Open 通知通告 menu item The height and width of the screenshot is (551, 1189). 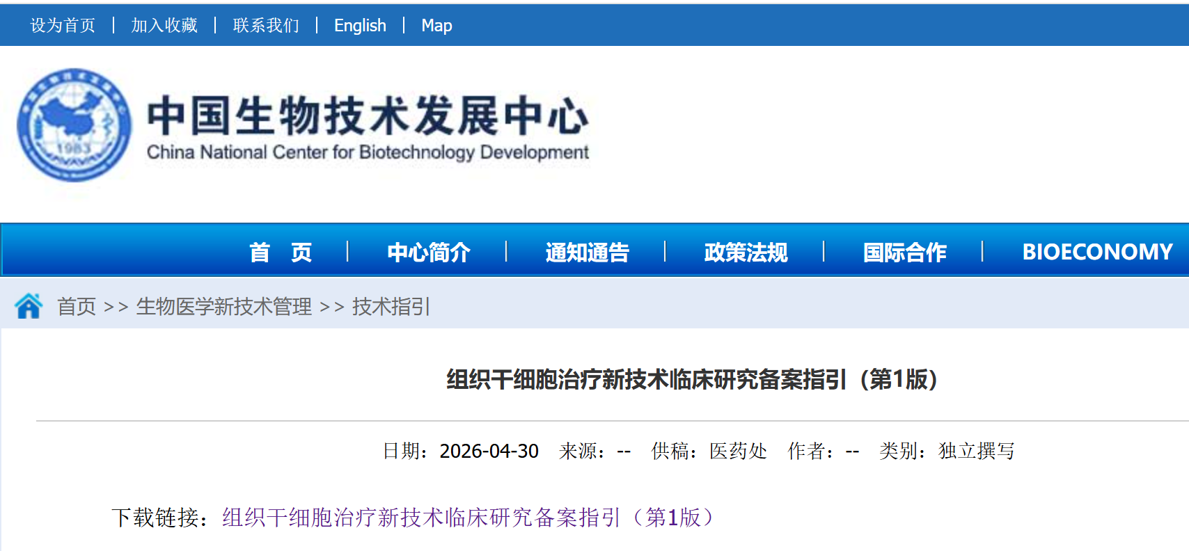pyautogui.click(x=588, y=252)
